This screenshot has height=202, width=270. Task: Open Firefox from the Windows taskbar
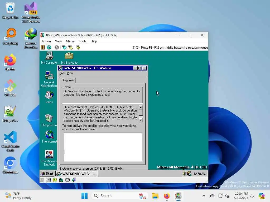[x=167, y=196]
